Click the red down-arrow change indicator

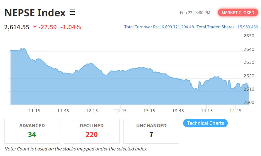tap(35, 27)
